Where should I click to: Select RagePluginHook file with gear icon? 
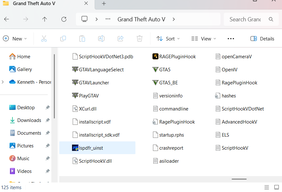tap(174, 122)
